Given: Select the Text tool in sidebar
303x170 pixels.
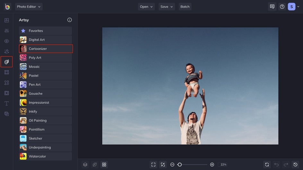Looking at the screenshot, I should point(6,103).
